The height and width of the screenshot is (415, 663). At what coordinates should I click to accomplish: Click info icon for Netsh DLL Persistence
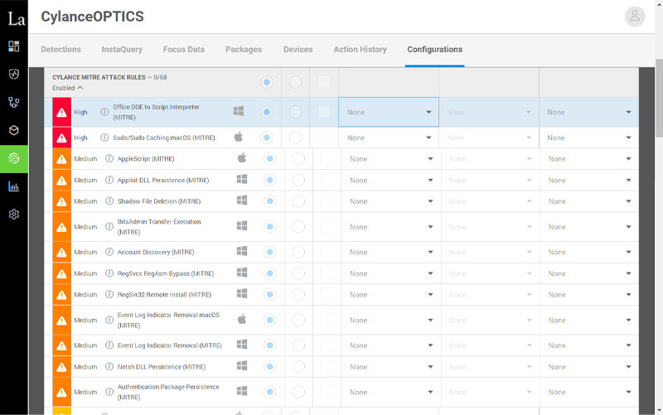109,367
